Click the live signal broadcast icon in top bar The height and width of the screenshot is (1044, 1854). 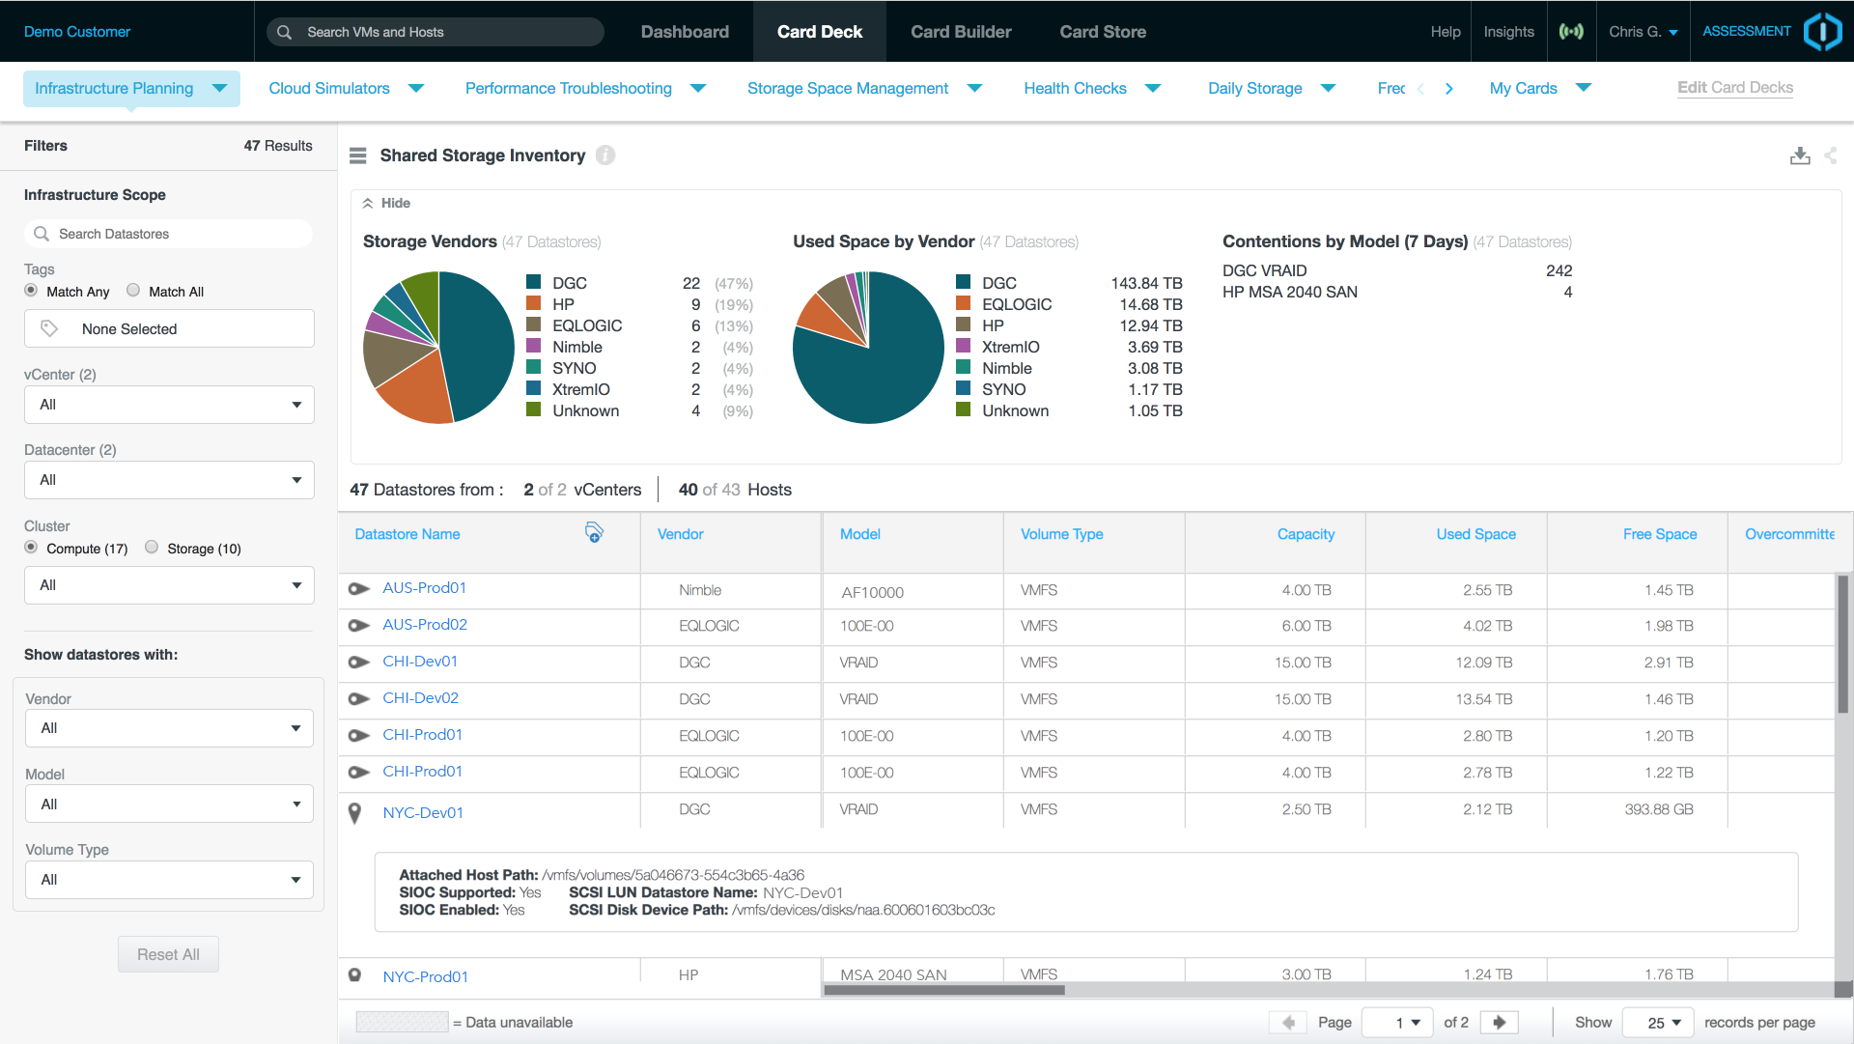(1571, 32)
